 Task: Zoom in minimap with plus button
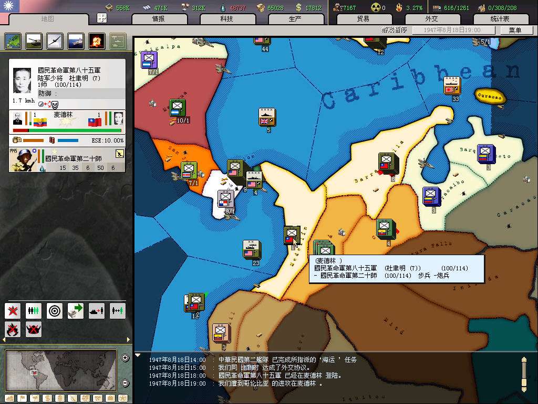[x=125, y=358]
